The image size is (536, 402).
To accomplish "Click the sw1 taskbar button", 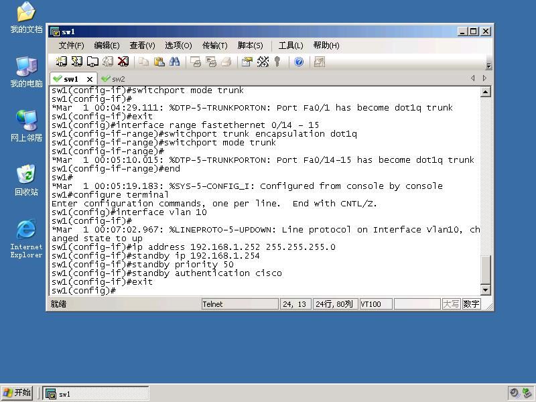I will [x=96, y=393].
